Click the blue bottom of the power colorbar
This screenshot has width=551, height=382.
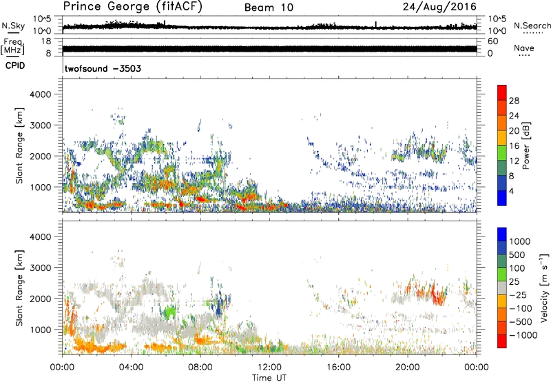click(502, 198)
